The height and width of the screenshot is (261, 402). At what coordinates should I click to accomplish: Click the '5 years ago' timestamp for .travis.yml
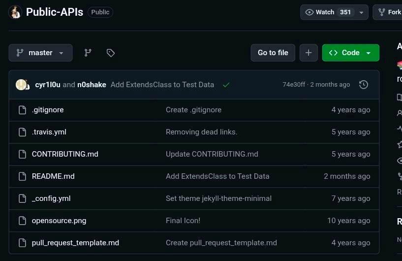pos(351,132)
